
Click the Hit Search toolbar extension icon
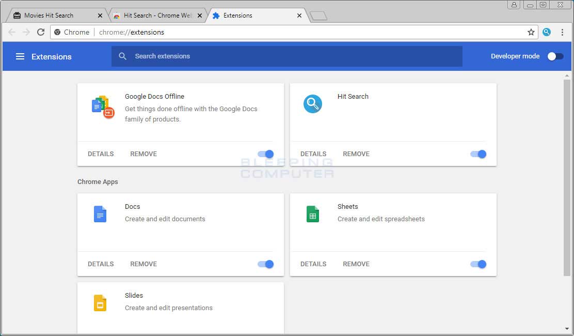(547, 32)
